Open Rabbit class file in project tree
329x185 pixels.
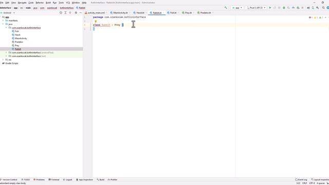18,49
